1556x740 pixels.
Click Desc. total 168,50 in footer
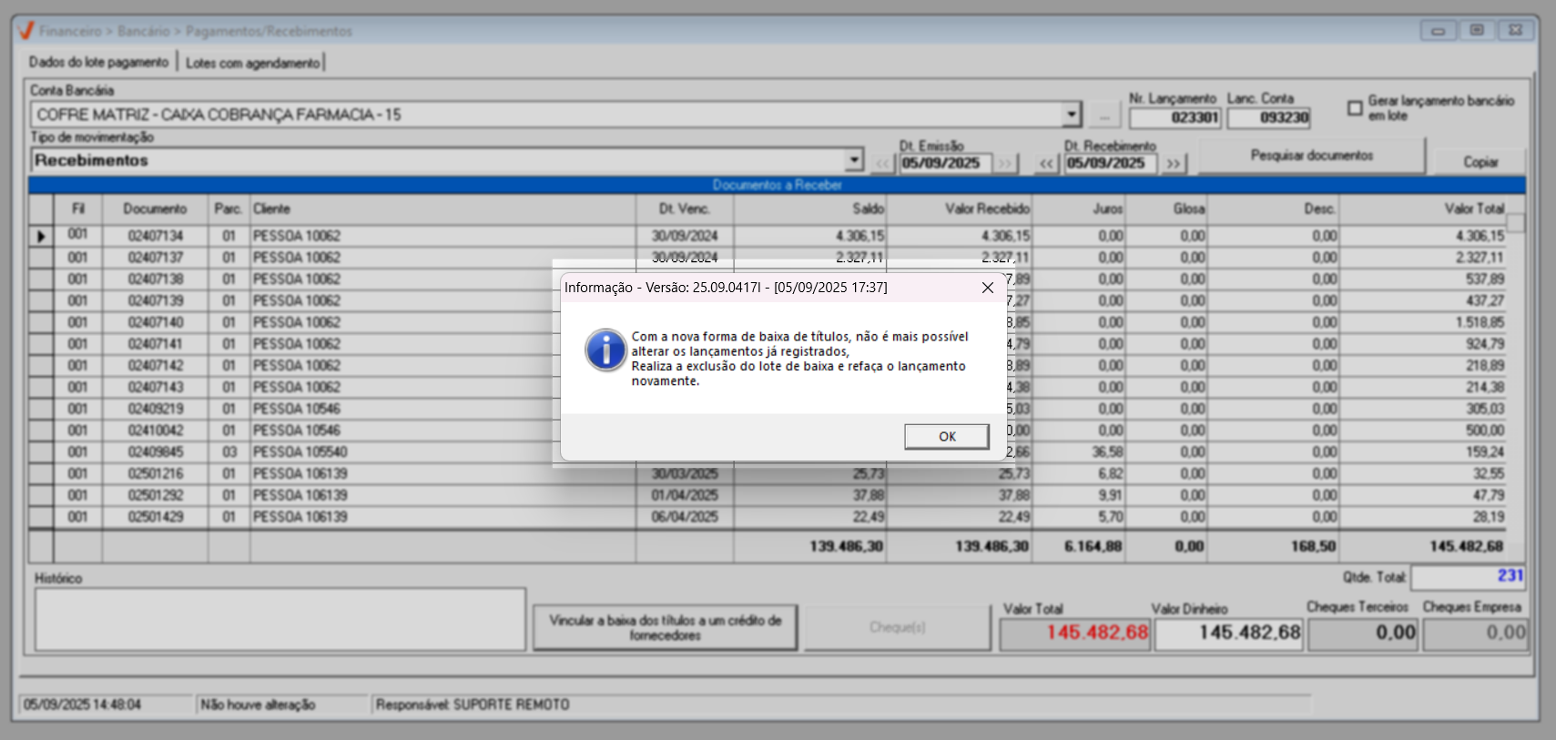tap(1314, 547)
